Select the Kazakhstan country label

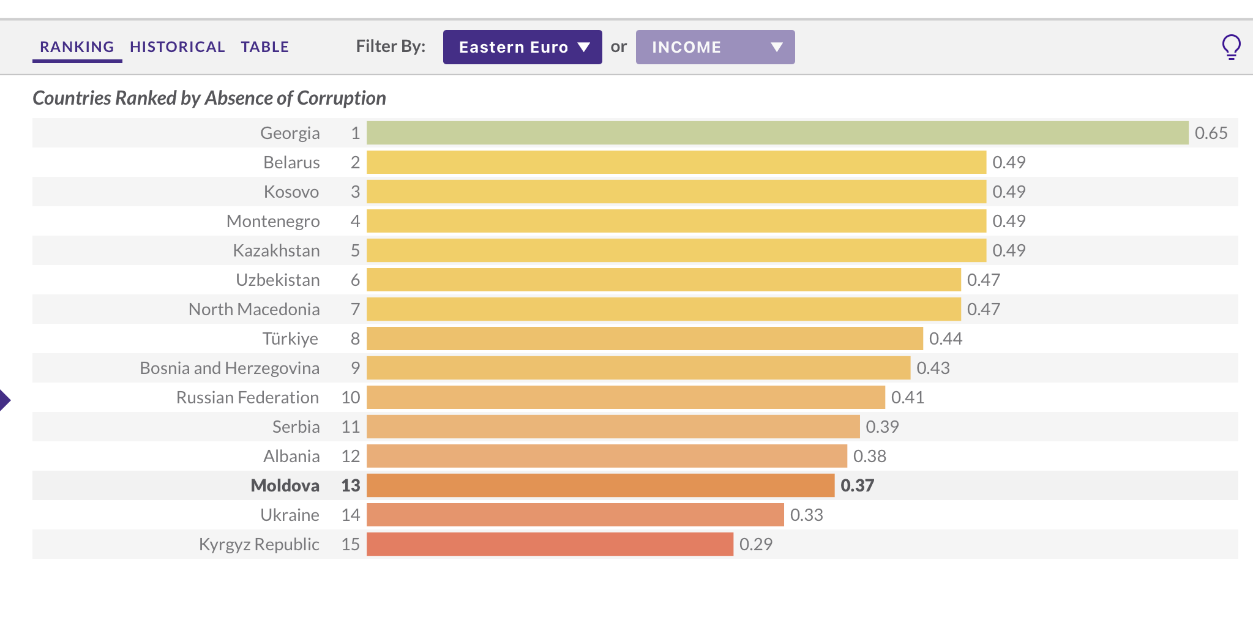click(x=276, y=250)
